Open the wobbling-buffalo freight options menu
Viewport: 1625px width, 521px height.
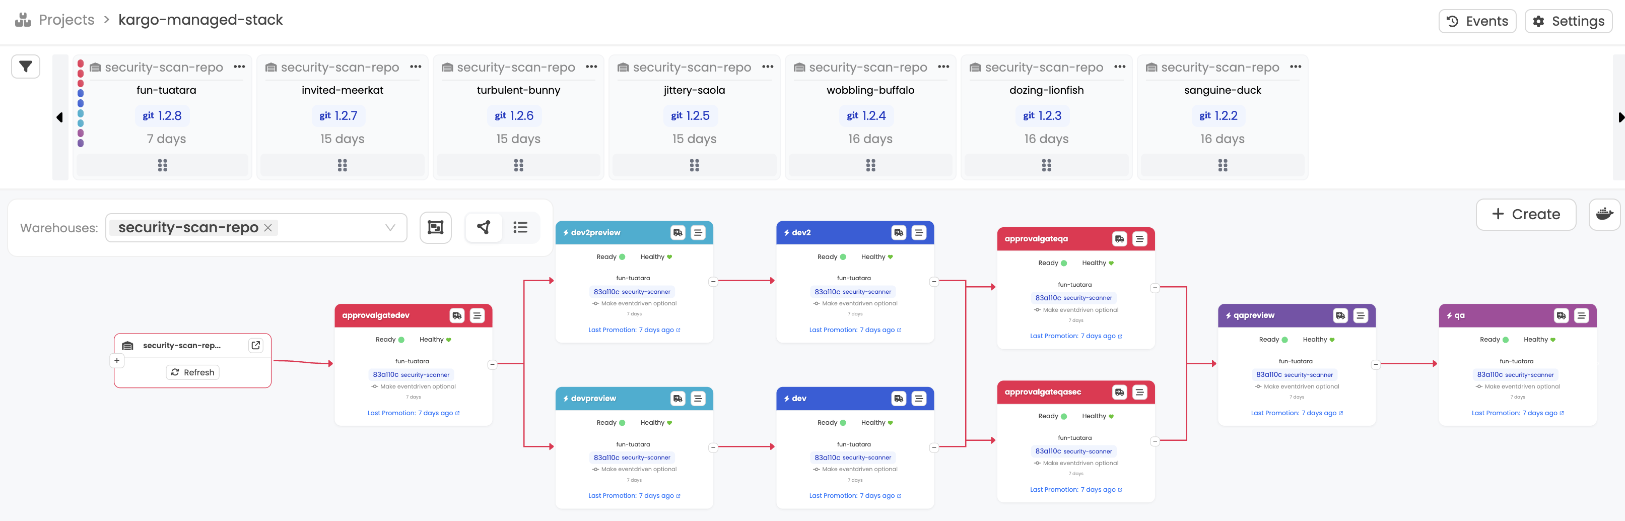coord(943,67)
